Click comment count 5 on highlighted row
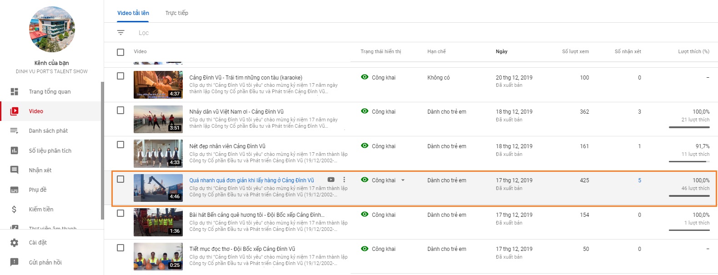718x275 pixels. [x=639, y=180]
